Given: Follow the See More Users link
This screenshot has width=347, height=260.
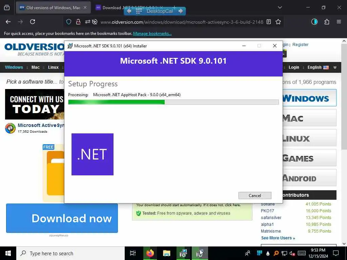Looking at the screenshot, I should (278, 238).
